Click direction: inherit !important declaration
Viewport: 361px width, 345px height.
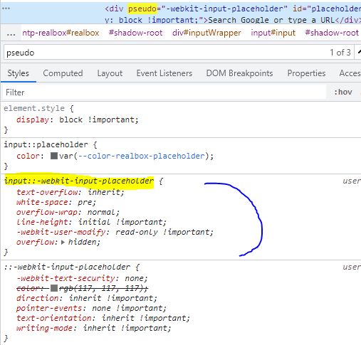pos(87,298)
